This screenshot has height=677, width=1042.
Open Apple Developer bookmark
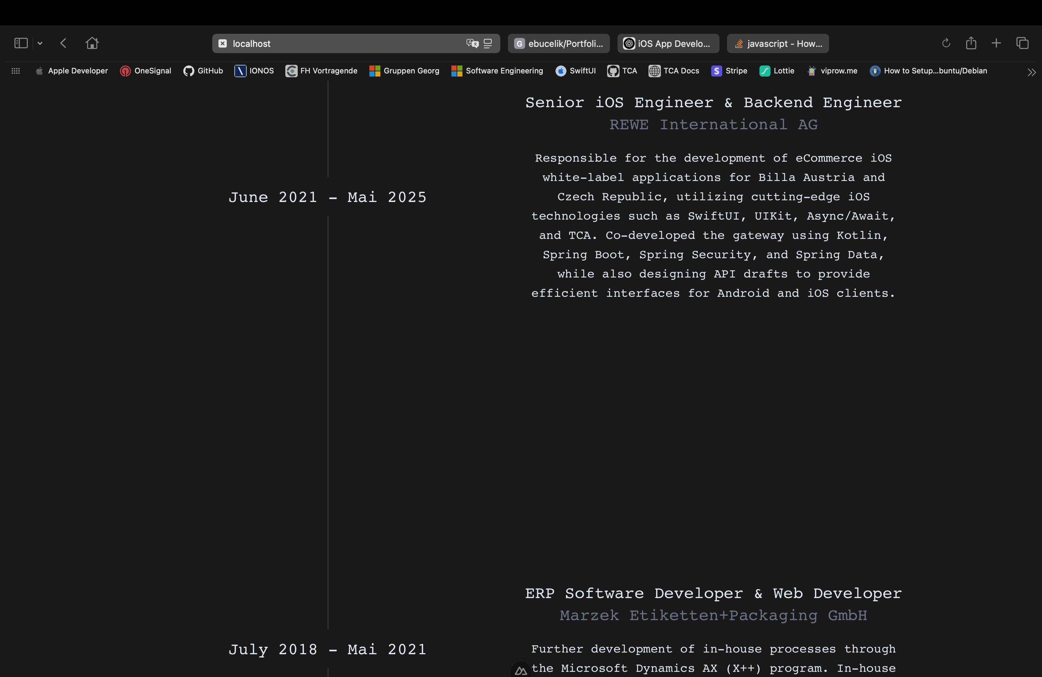(71, 71)
